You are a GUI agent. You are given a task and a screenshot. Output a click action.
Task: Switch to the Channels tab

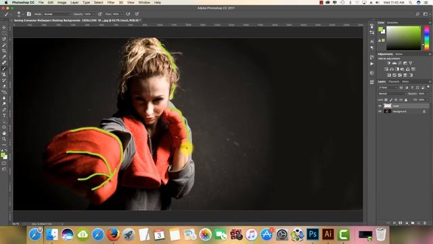(x=394, y=81)
